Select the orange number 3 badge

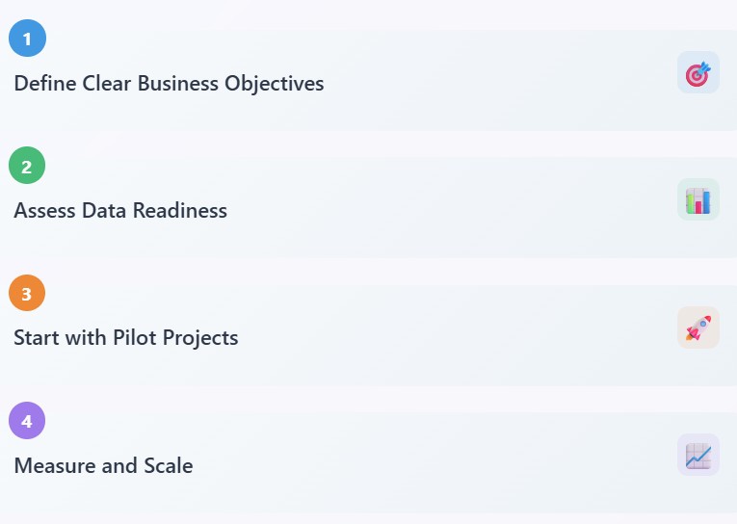click(x=27, y=293)
